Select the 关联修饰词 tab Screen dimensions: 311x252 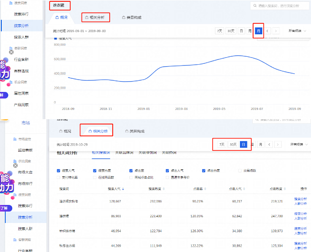click(x=147, y=153)
